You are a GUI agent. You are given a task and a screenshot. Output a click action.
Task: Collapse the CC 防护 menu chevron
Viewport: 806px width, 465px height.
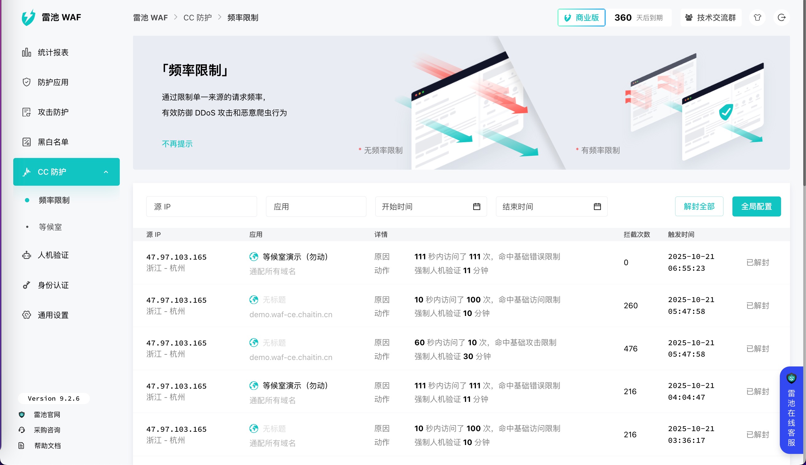[106, 172]
